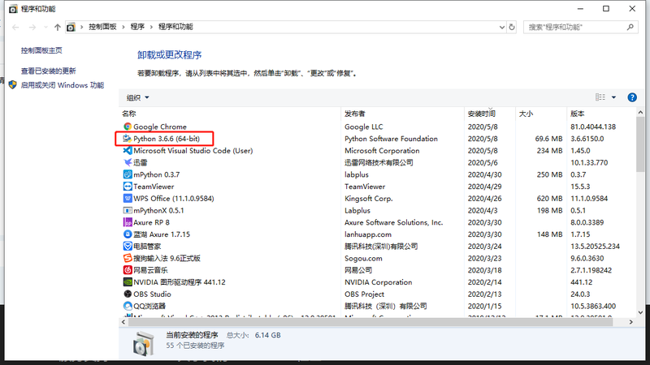Viewport: 650px width, 365px height.
Task: Click the QQ浏览器 program icon
Action: tap(128, 307)
